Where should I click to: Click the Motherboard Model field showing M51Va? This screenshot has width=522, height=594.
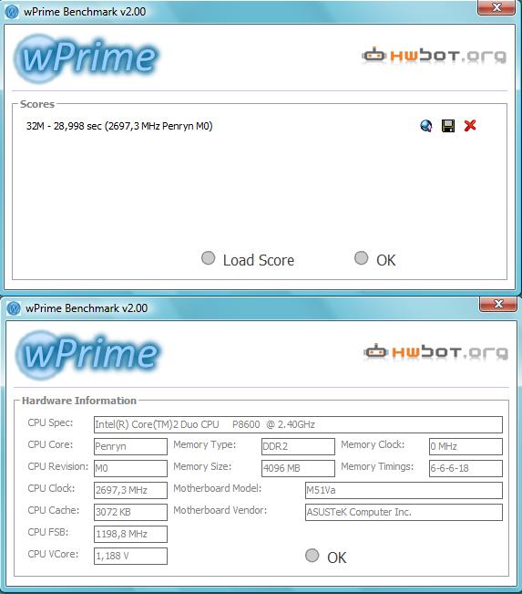pyautogui.click(x=404, y=490)
